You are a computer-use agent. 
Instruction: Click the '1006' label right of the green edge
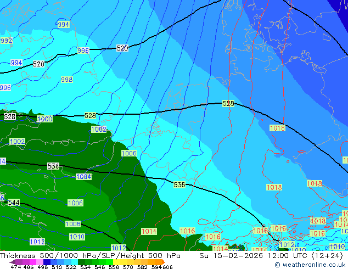129,153
